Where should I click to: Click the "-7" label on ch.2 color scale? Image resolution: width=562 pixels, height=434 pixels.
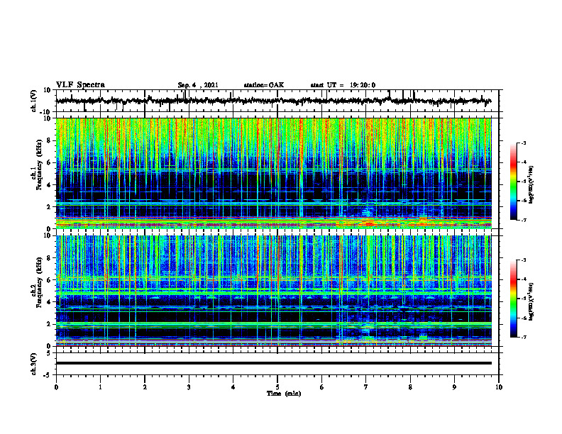(523, 338)
